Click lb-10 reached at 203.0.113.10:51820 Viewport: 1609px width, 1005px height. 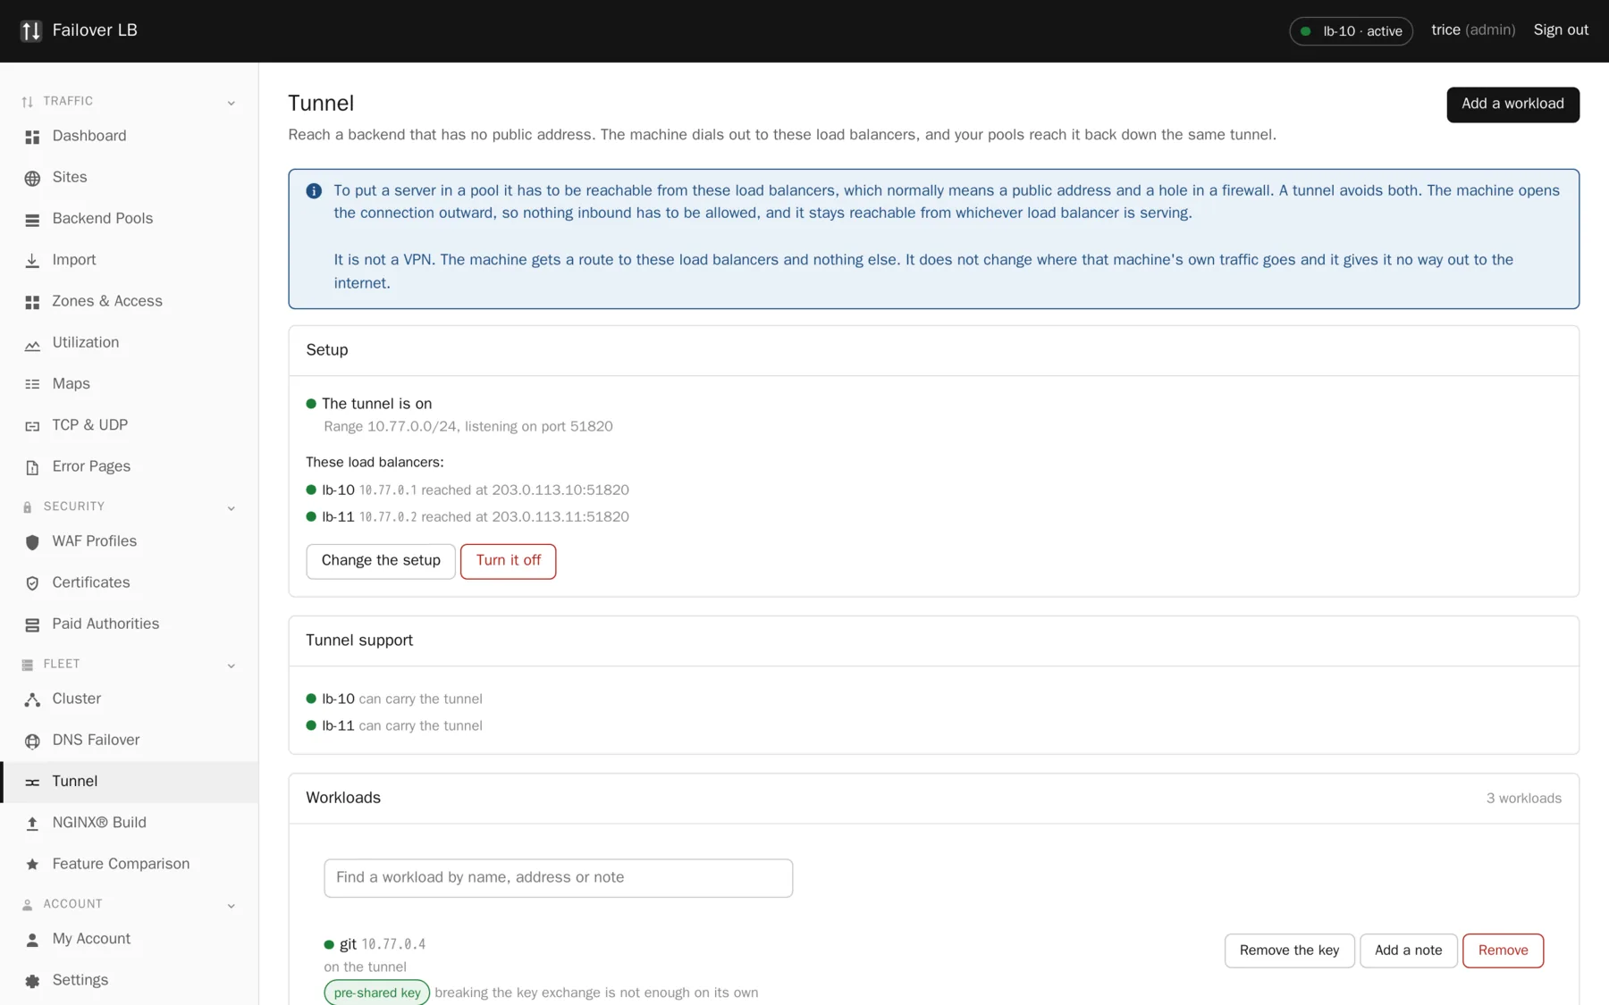point(468,490)
